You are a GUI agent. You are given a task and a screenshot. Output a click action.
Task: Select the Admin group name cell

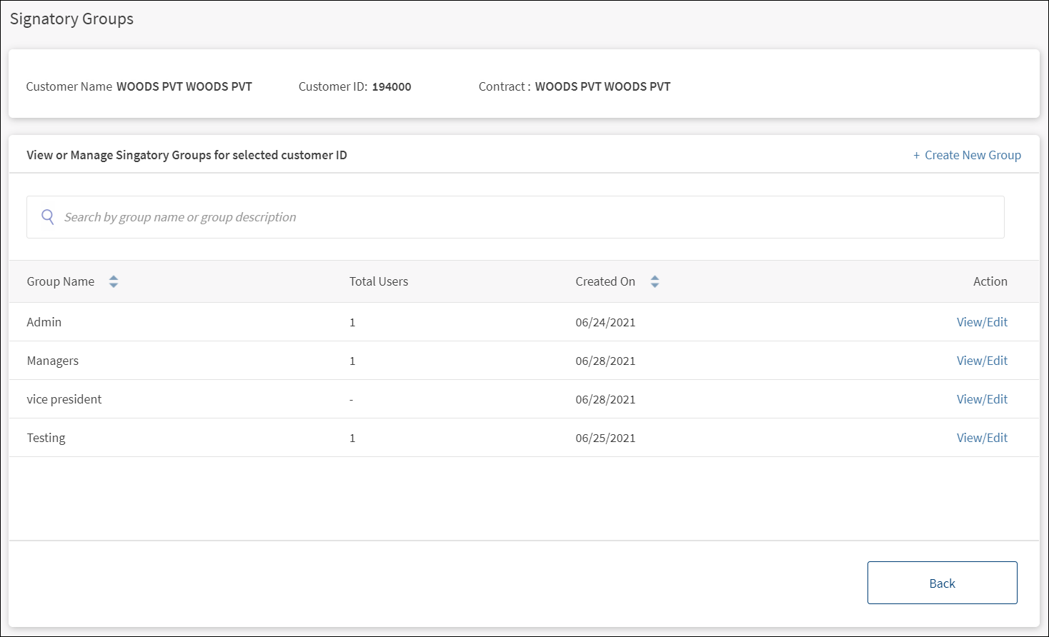tap(44, 322)
